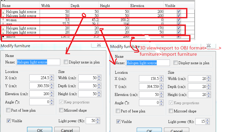Uncheck Visible in dialog with light power 50
Viewport: 243px width, 132px height.
click(x=8, y=121)
